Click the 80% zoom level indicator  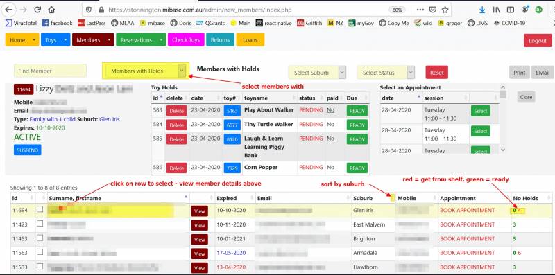click(x=397, y=10)
